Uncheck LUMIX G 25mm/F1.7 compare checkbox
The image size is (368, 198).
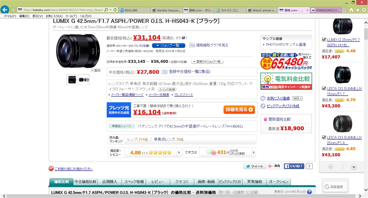[x=324, y=40]
